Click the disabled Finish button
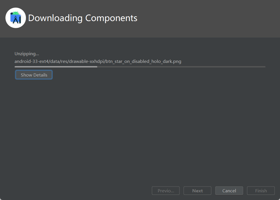Viewport: 280px width, 200px height. [261, 191]
